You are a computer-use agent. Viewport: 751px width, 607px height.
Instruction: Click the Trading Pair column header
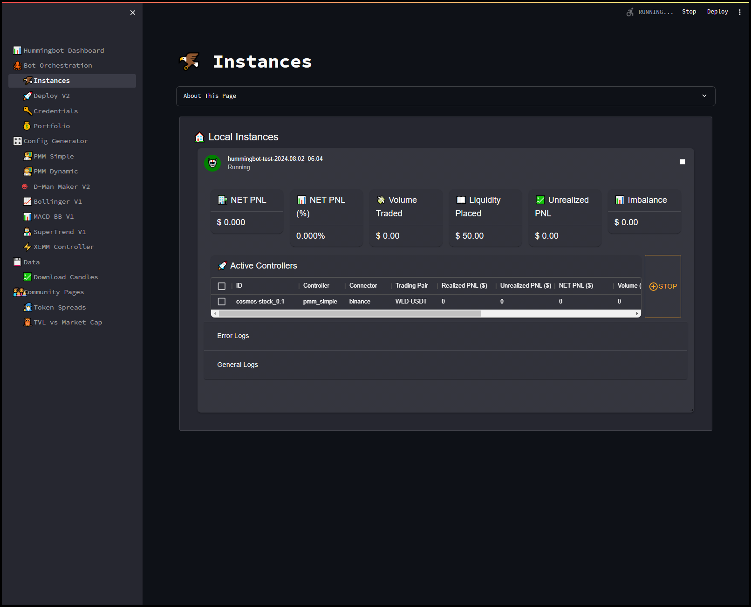[x=411, y=286]
